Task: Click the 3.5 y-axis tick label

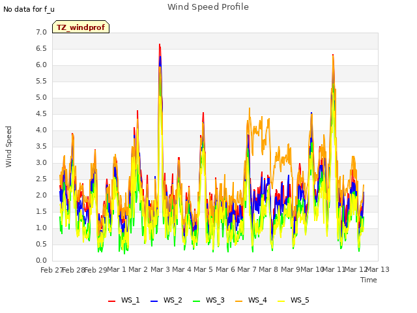Action: point(41,147)
